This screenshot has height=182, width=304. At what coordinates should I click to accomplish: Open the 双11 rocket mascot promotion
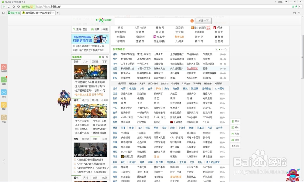[293, 175]
